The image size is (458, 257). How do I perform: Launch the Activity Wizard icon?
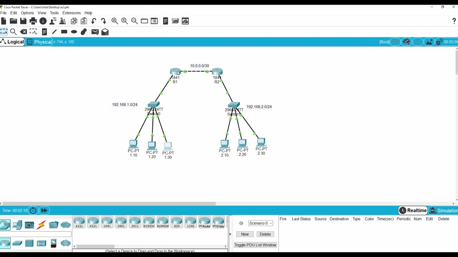point(53,21)
